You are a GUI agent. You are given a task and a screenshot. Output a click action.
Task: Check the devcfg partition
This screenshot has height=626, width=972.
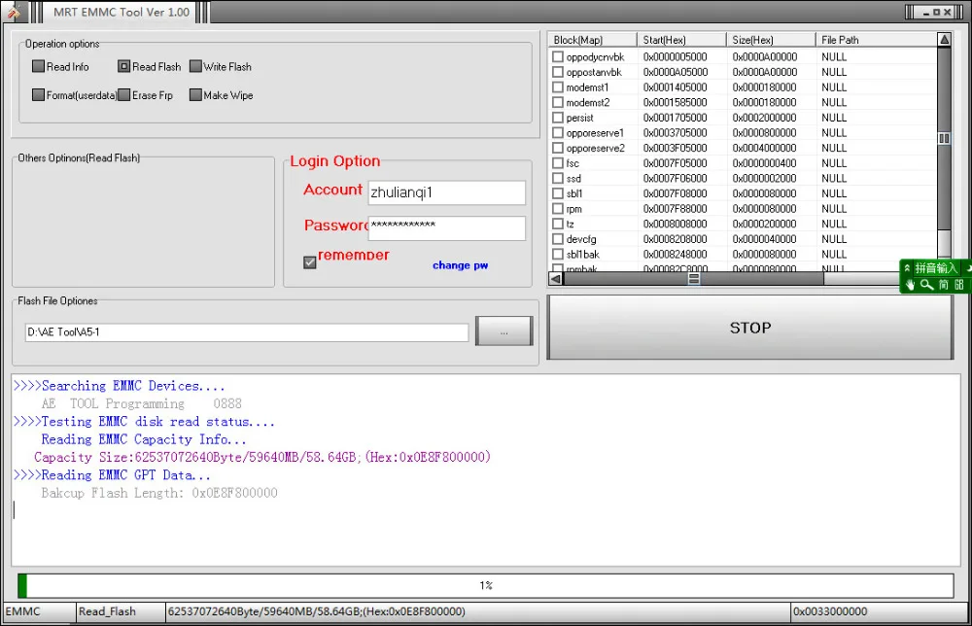[558, 238]
